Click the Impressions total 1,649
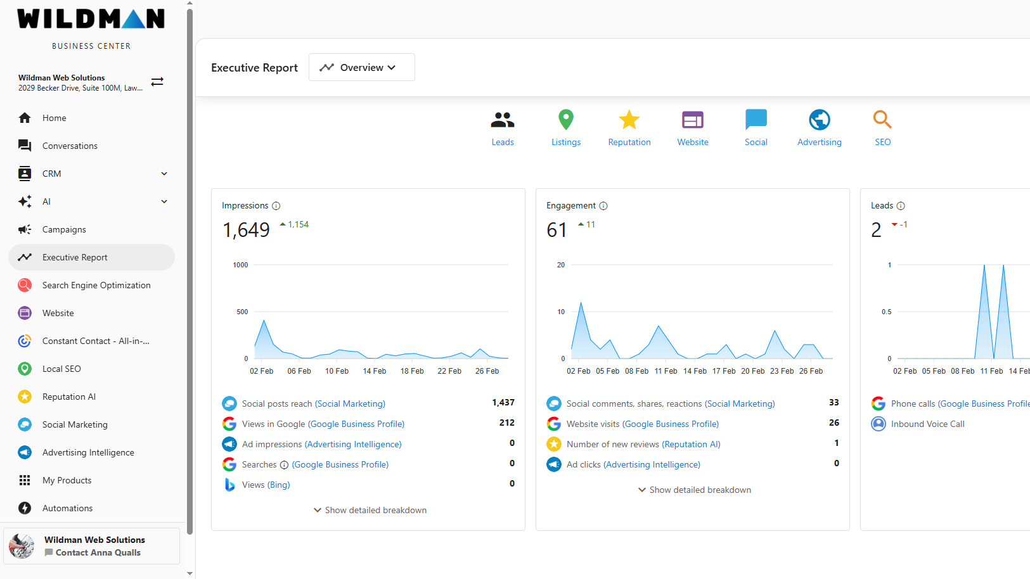The image size is (1030, 579). point(246,230)
